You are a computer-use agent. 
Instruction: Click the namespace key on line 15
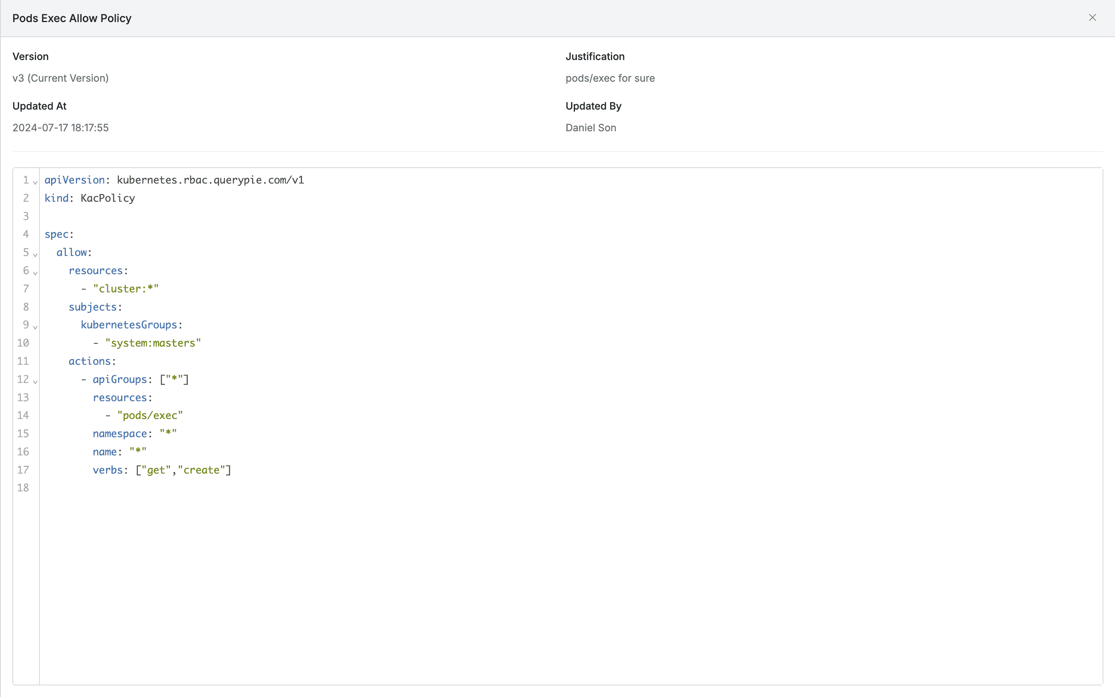click(x=119, y=434)
